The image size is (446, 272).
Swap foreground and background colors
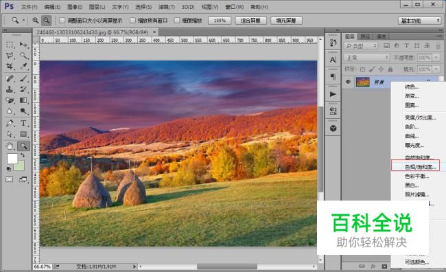pyautogui.click(x=23, y=155)
